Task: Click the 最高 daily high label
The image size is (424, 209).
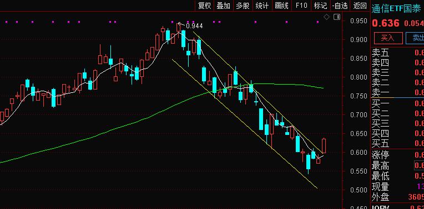Action: pos(380,166)
